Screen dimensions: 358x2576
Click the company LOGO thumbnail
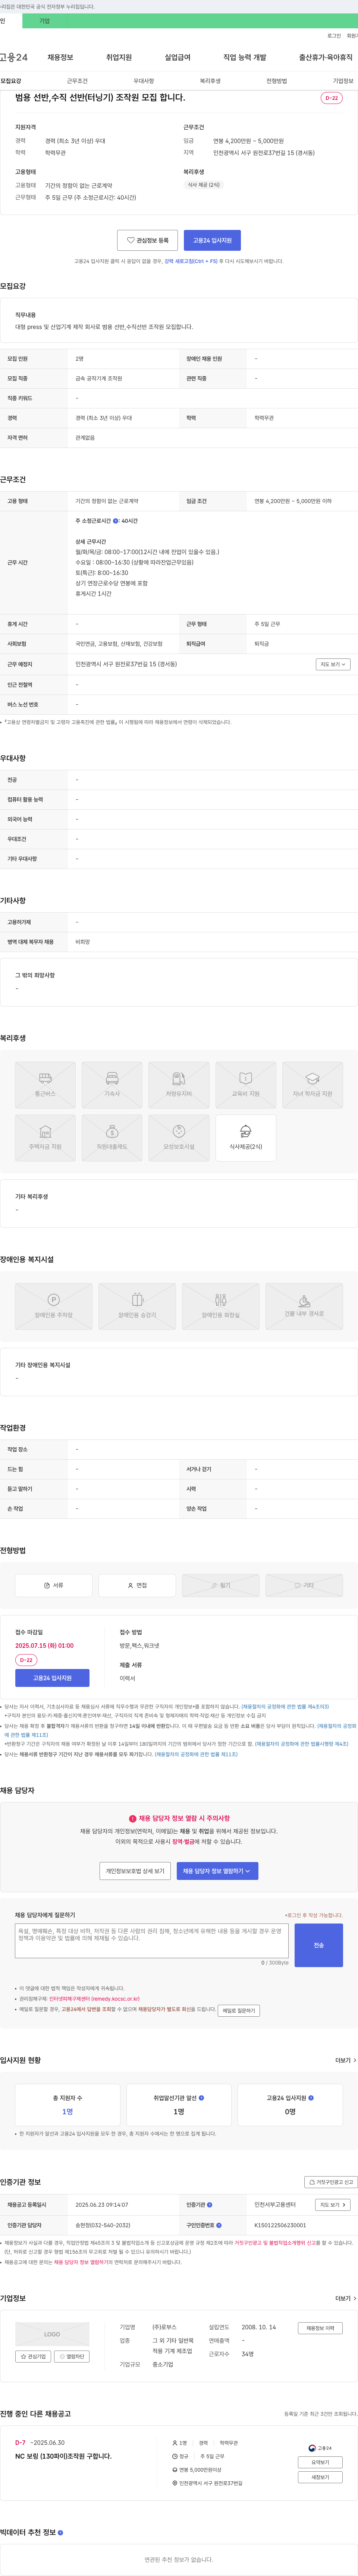(52, 2334)
